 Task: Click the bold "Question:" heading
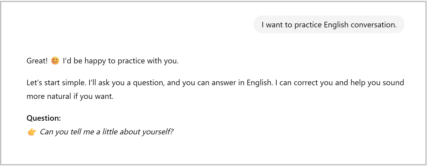44,118
